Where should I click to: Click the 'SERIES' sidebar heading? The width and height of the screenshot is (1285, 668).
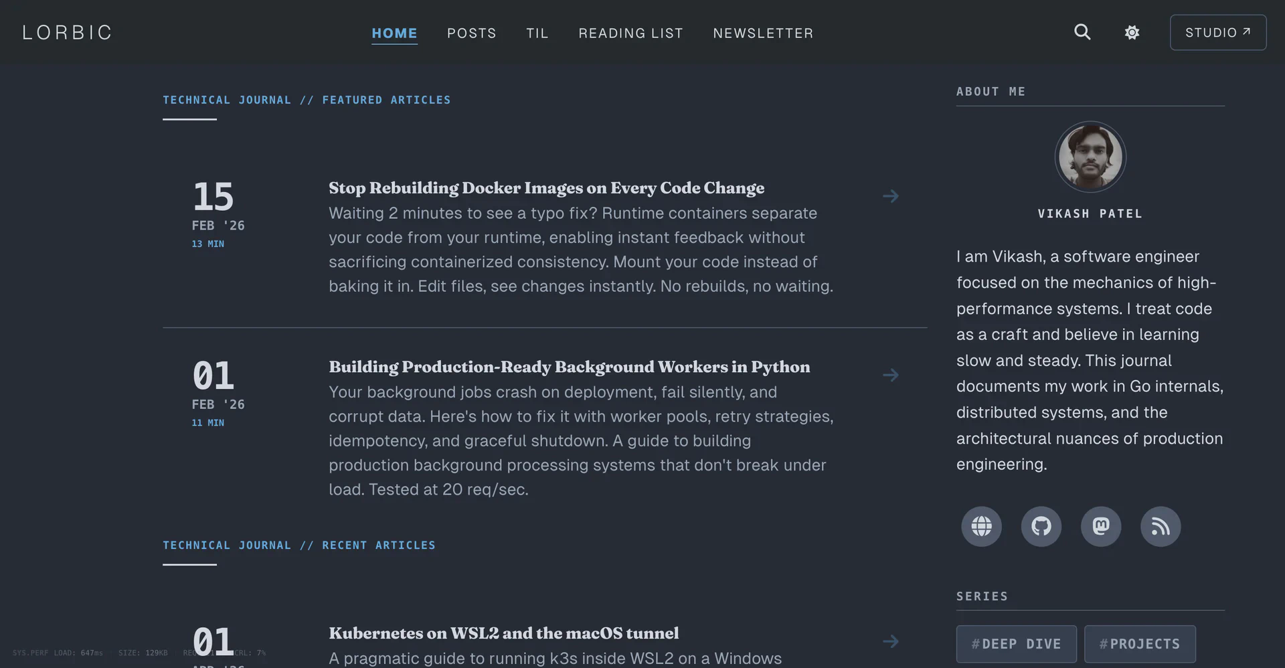tap(982, 596)
